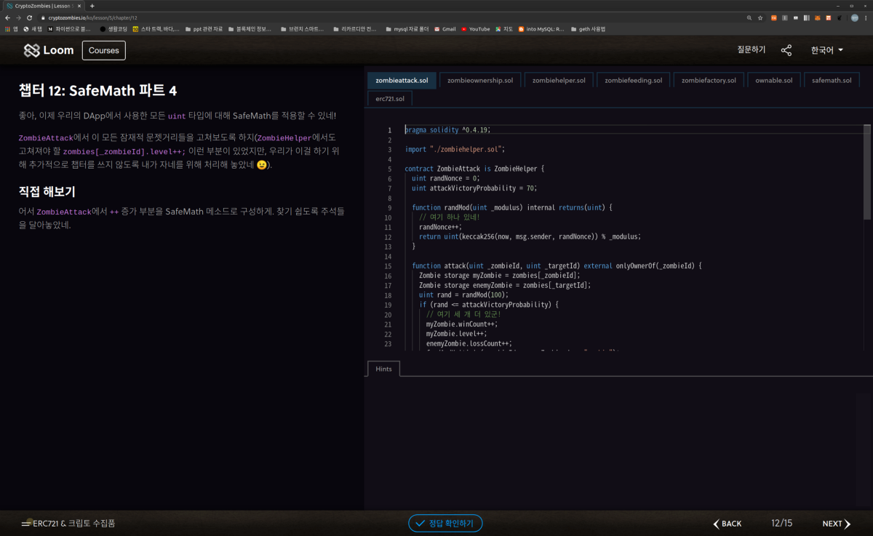Switch to zombieattack.sol tab
The image size is (873, 536).
tap(402, 80)
